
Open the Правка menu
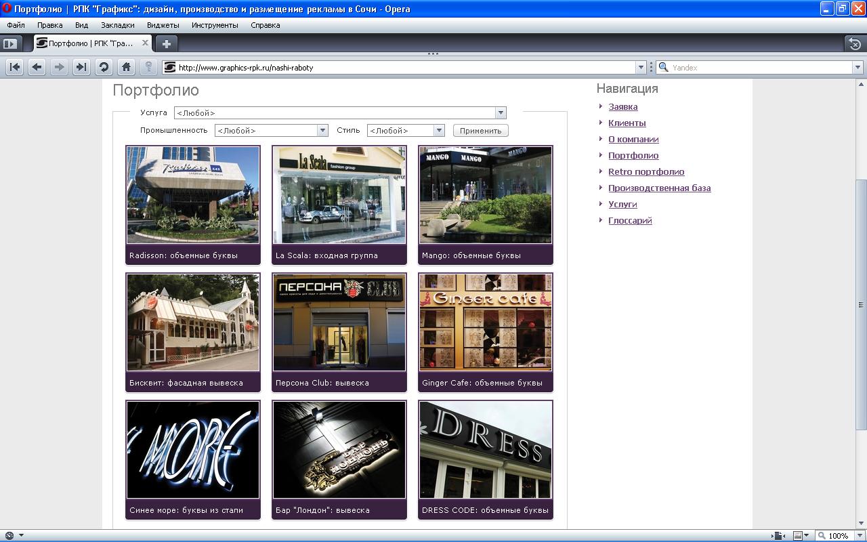[50, 25]
